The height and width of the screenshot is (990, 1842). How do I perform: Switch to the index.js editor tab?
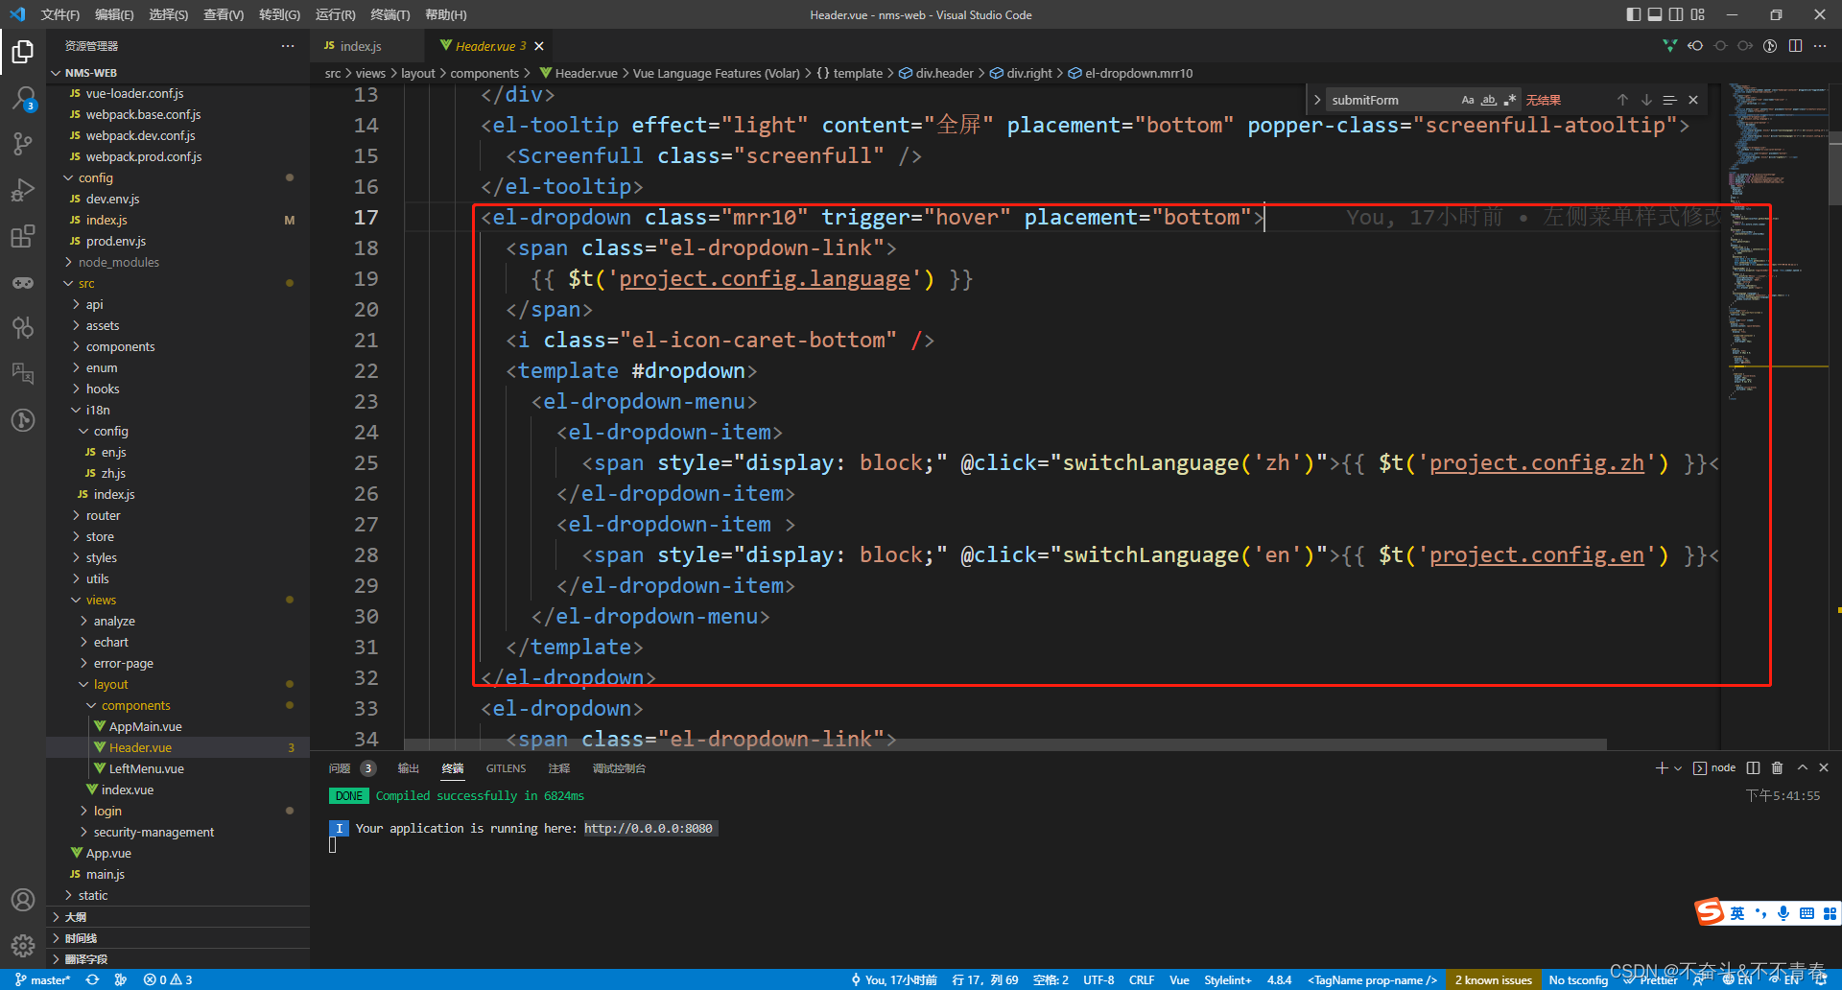pos(361,46)
